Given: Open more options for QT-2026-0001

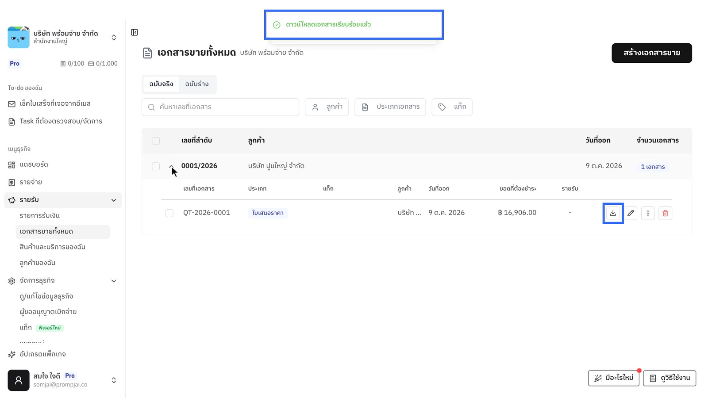Looking at the screenshot, I should tap(648, 213).
